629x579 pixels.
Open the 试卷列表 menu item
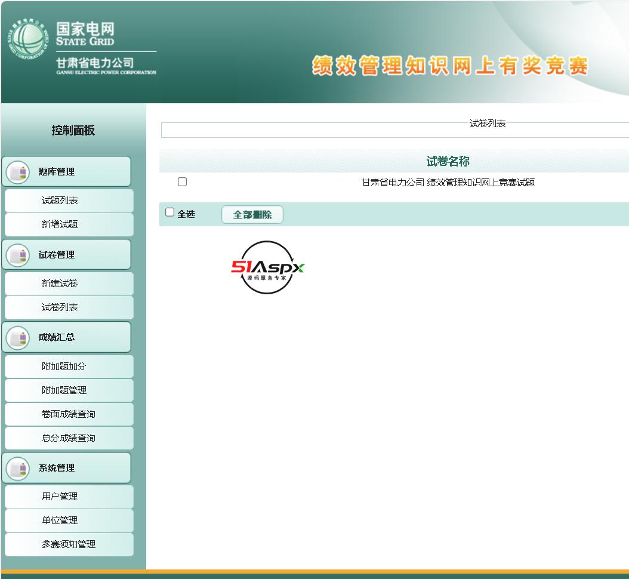click(x=60, y=307)
